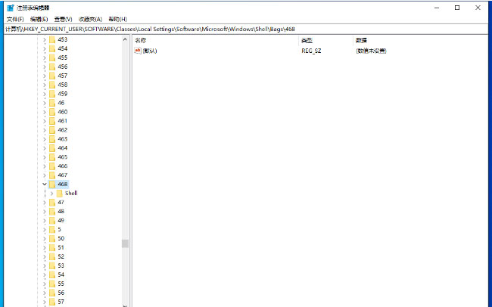
Task: Expand the 47 registry key
Action: pos(44,202)
